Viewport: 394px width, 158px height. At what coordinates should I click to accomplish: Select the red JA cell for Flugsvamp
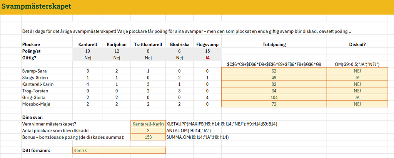[x=207, y=58]
